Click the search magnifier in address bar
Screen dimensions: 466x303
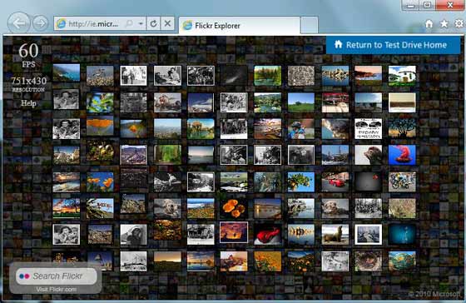coord(129,23)
